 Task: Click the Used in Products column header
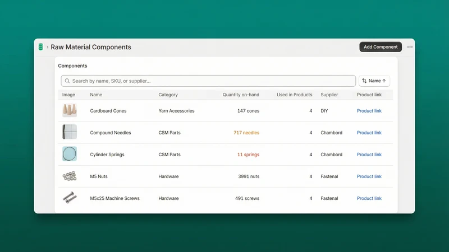click(x=294, y=95)
